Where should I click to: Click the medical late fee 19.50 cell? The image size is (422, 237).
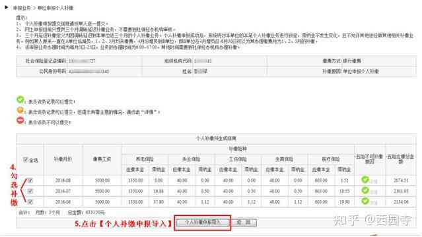tap(344, 201)
